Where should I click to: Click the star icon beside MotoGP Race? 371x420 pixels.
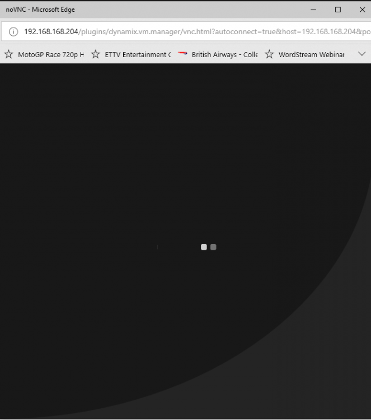[x=8, y=54]
